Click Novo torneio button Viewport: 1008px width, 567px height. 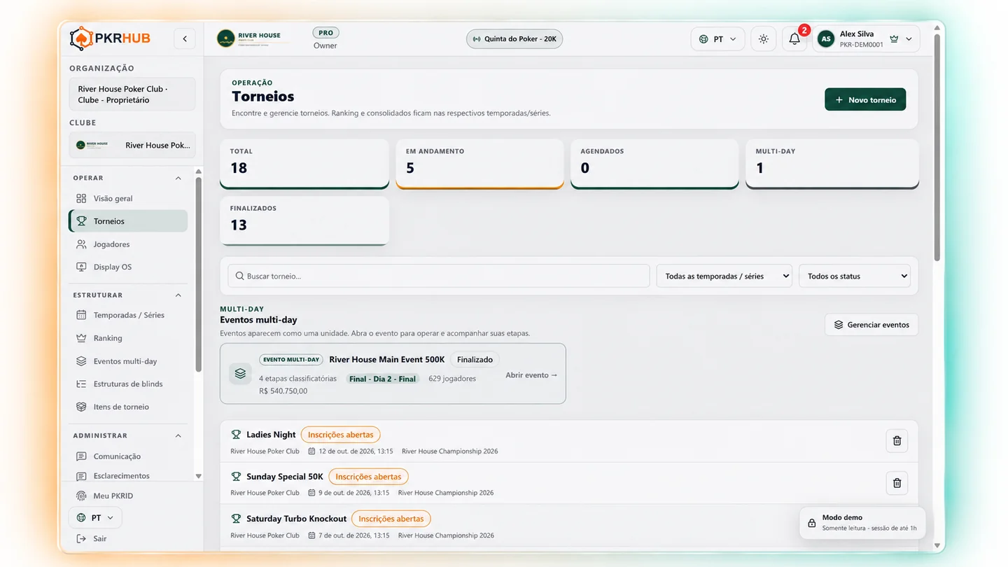[865, 99]
